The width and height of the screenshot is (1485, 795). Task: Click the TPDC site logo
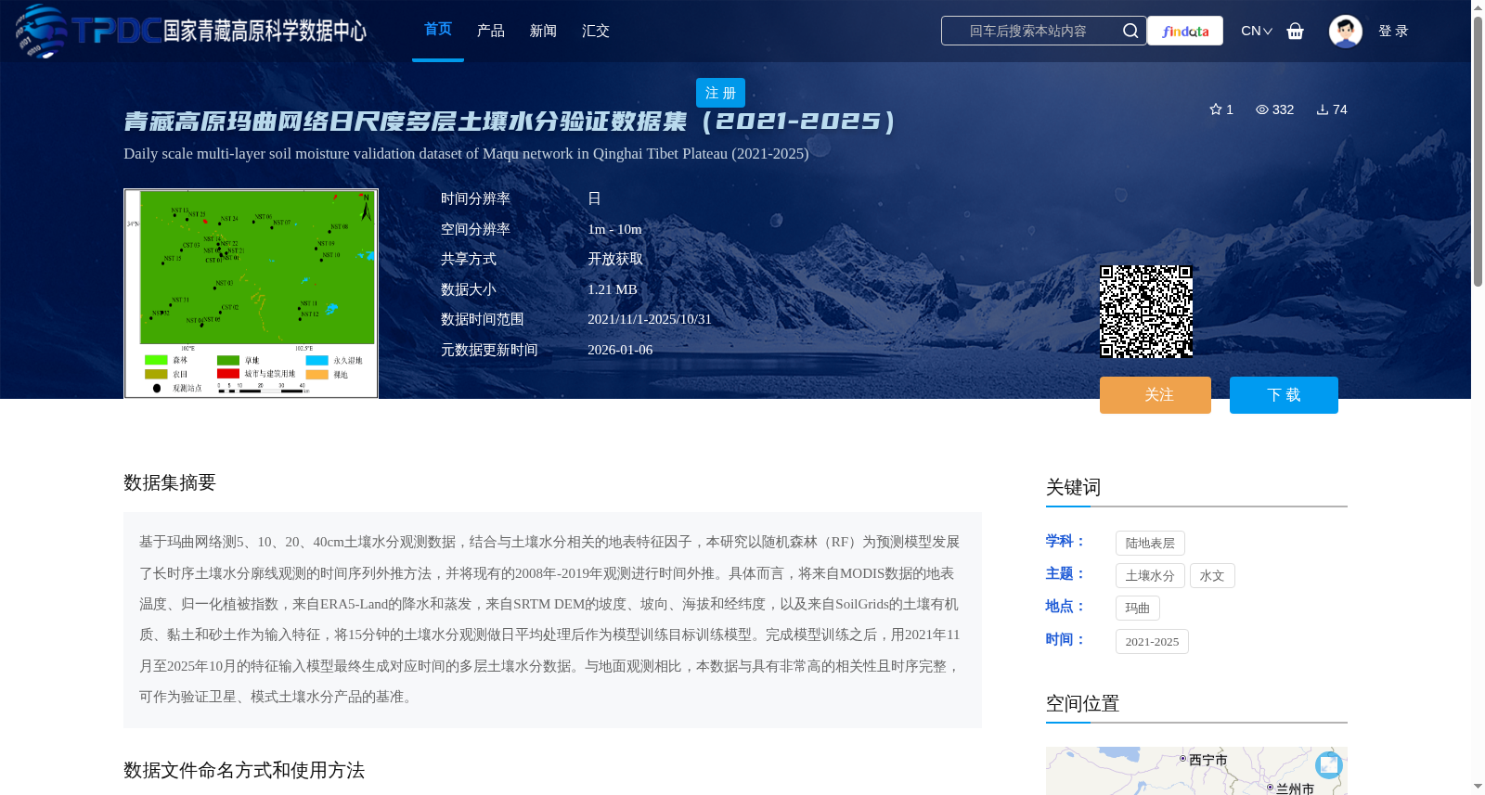(190, 31)
